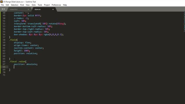Viewport: 185px width, 104px height.
Task: Open the Preferences menu
Action: pyautogui.click(x=56, y=5)
